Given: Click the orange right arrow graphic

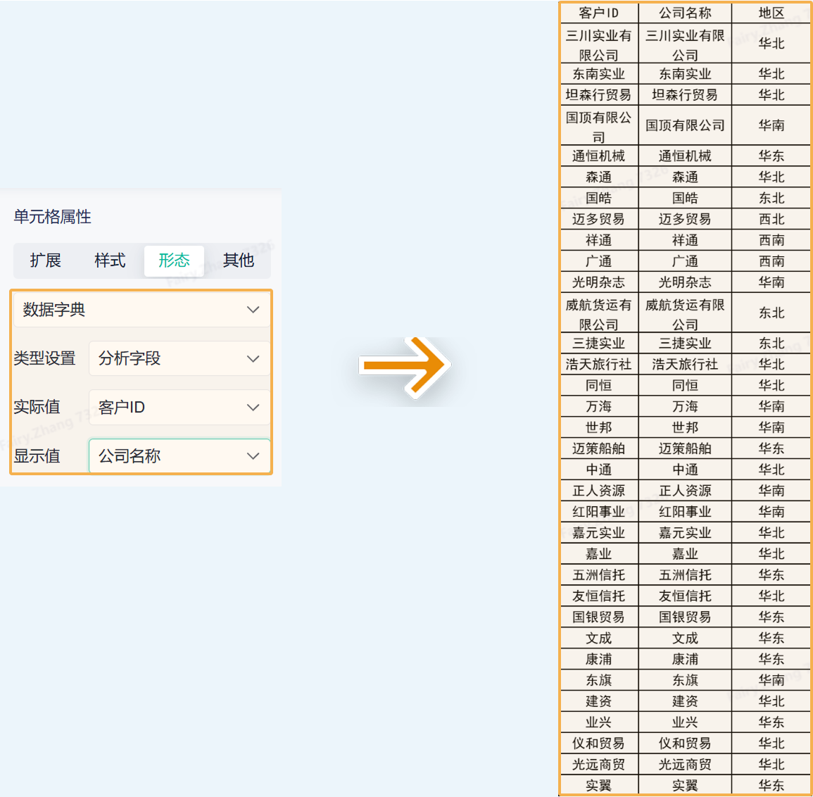Looking at the screenshot, I should (x=405, y=365).
